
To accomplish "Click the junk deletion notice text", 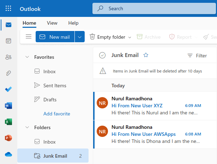I will click(157, 71).
